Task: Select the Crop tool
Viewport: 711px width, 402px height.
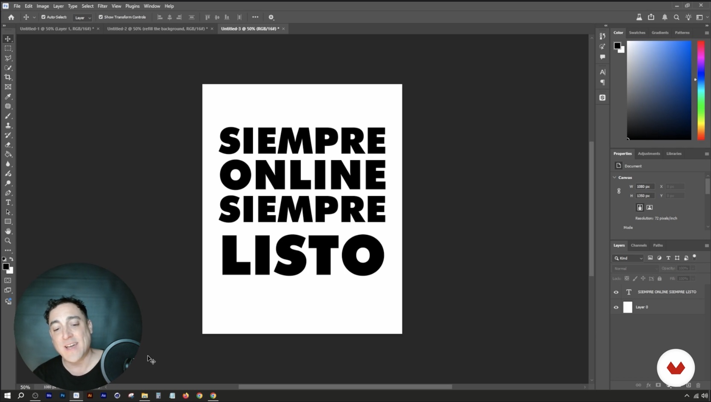Action: point(8,77)
